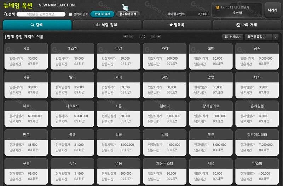283x186 pixels.
Task: Go to the next page
Action: [153, 37]
